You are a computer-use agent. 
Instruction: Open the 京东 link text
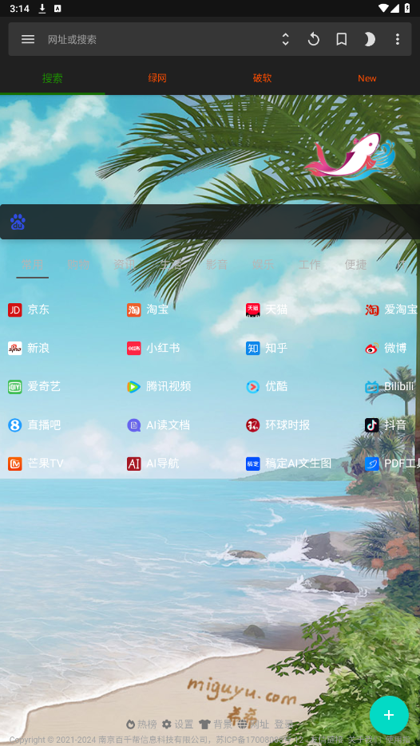[38, 310]
